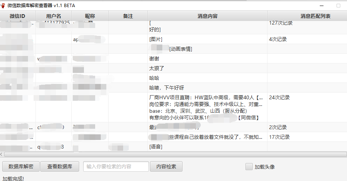Click the 备注 column header

(128, 16)
